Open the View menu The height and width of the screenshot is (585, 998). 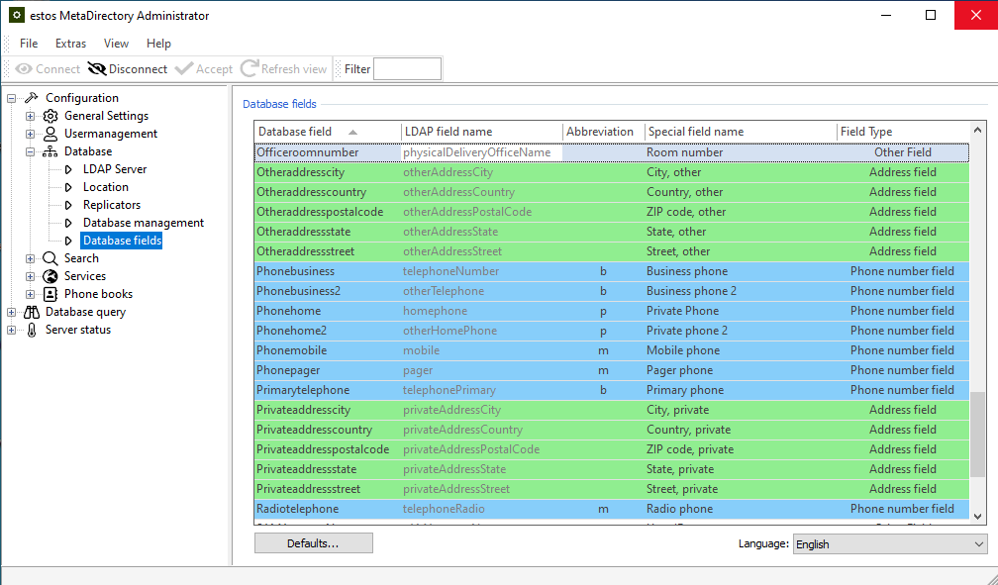(116, 44)
